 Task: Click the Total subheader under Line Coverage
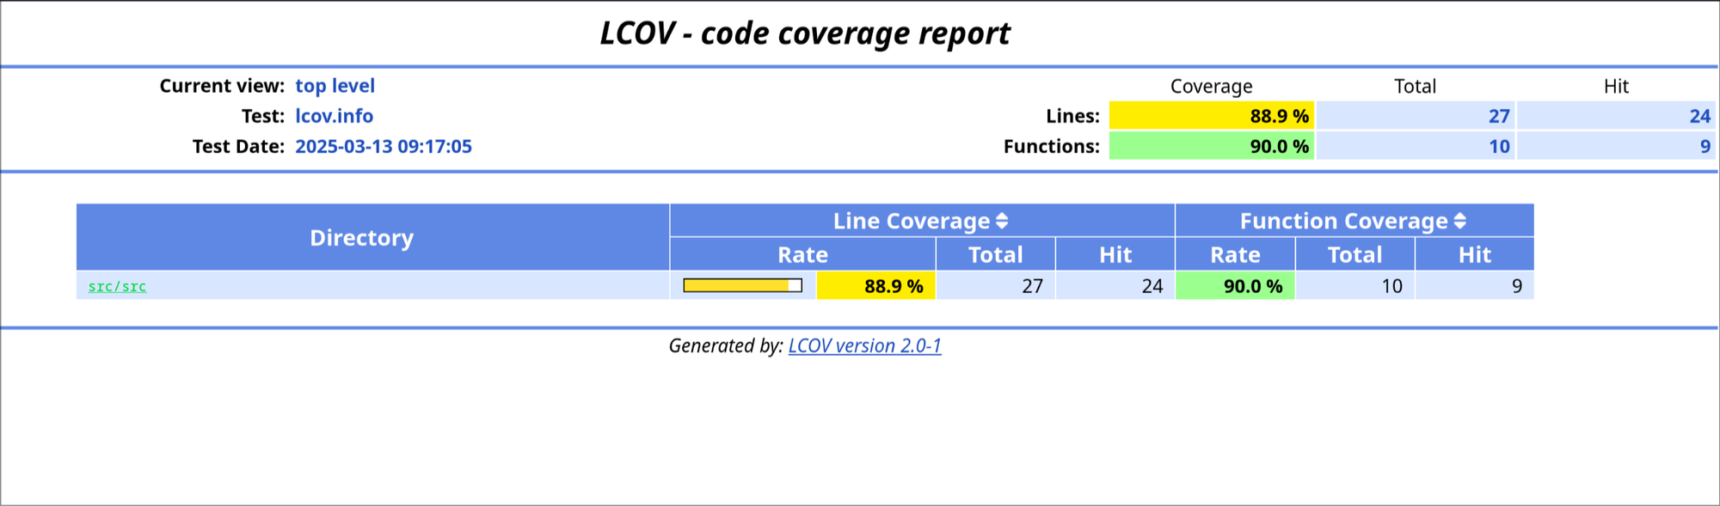tap(995, 255)
